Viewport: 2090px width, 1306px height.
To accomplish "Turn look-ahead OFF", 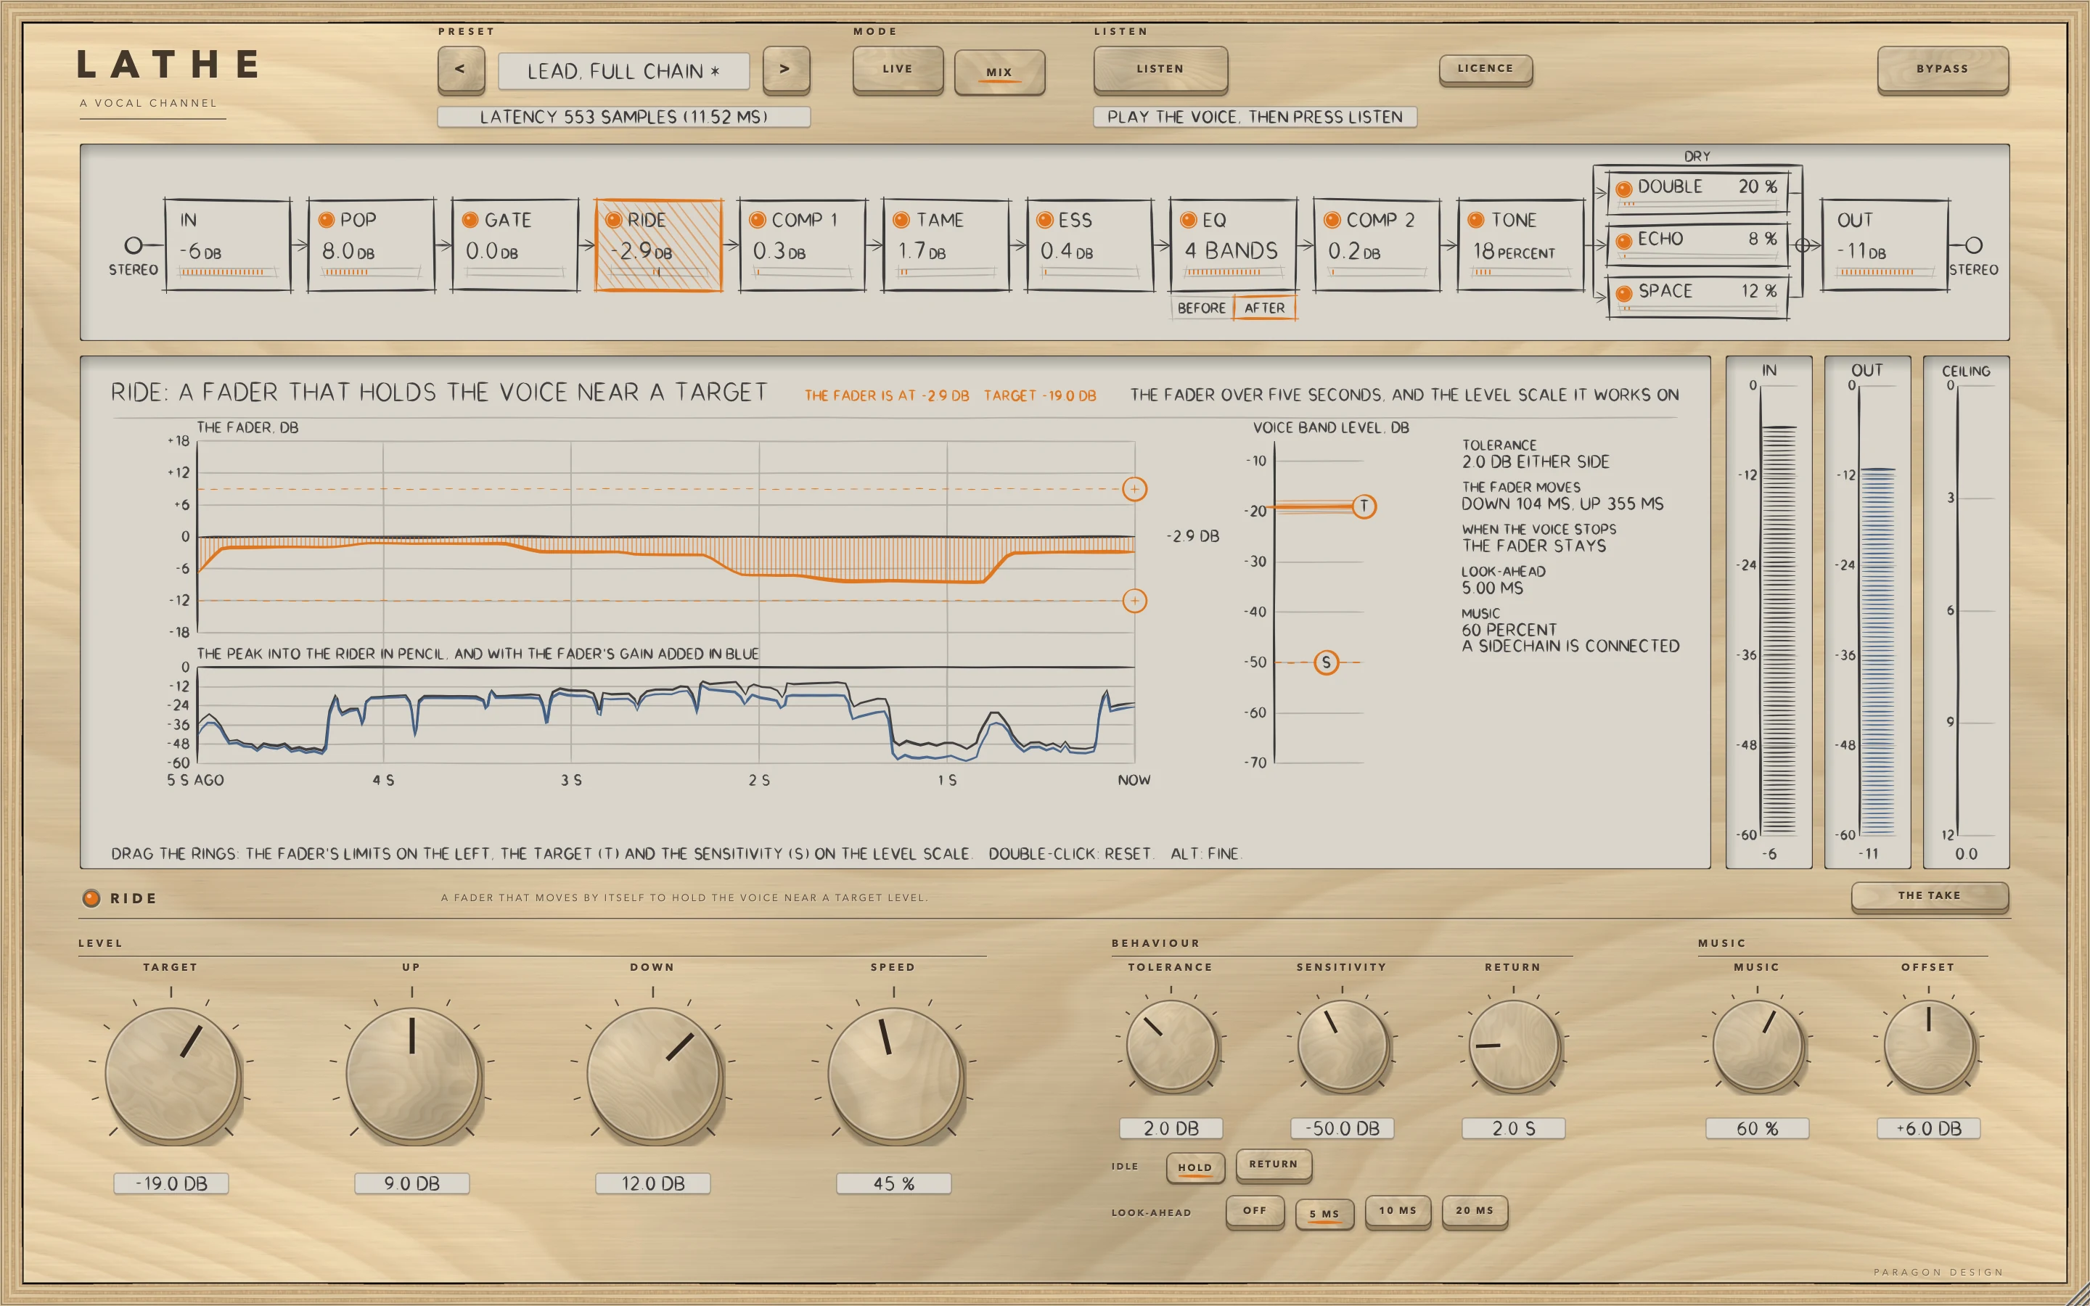I will click(x=1255, y=1211).
